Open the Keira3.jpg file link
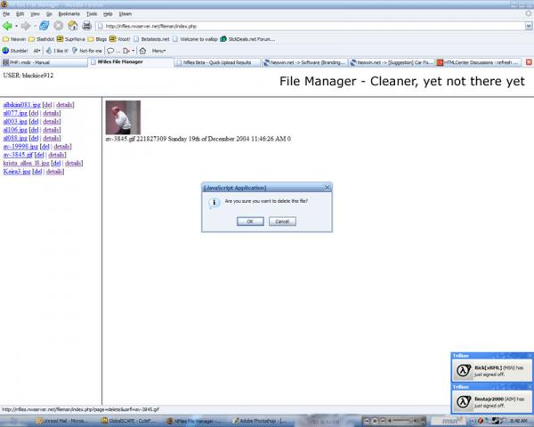This screenshot has width=534, height=427. pos(17,172)
